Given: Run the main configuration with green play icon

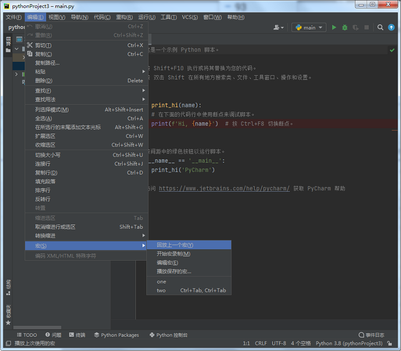Looking at the screenshot, I should coord(334,28).
